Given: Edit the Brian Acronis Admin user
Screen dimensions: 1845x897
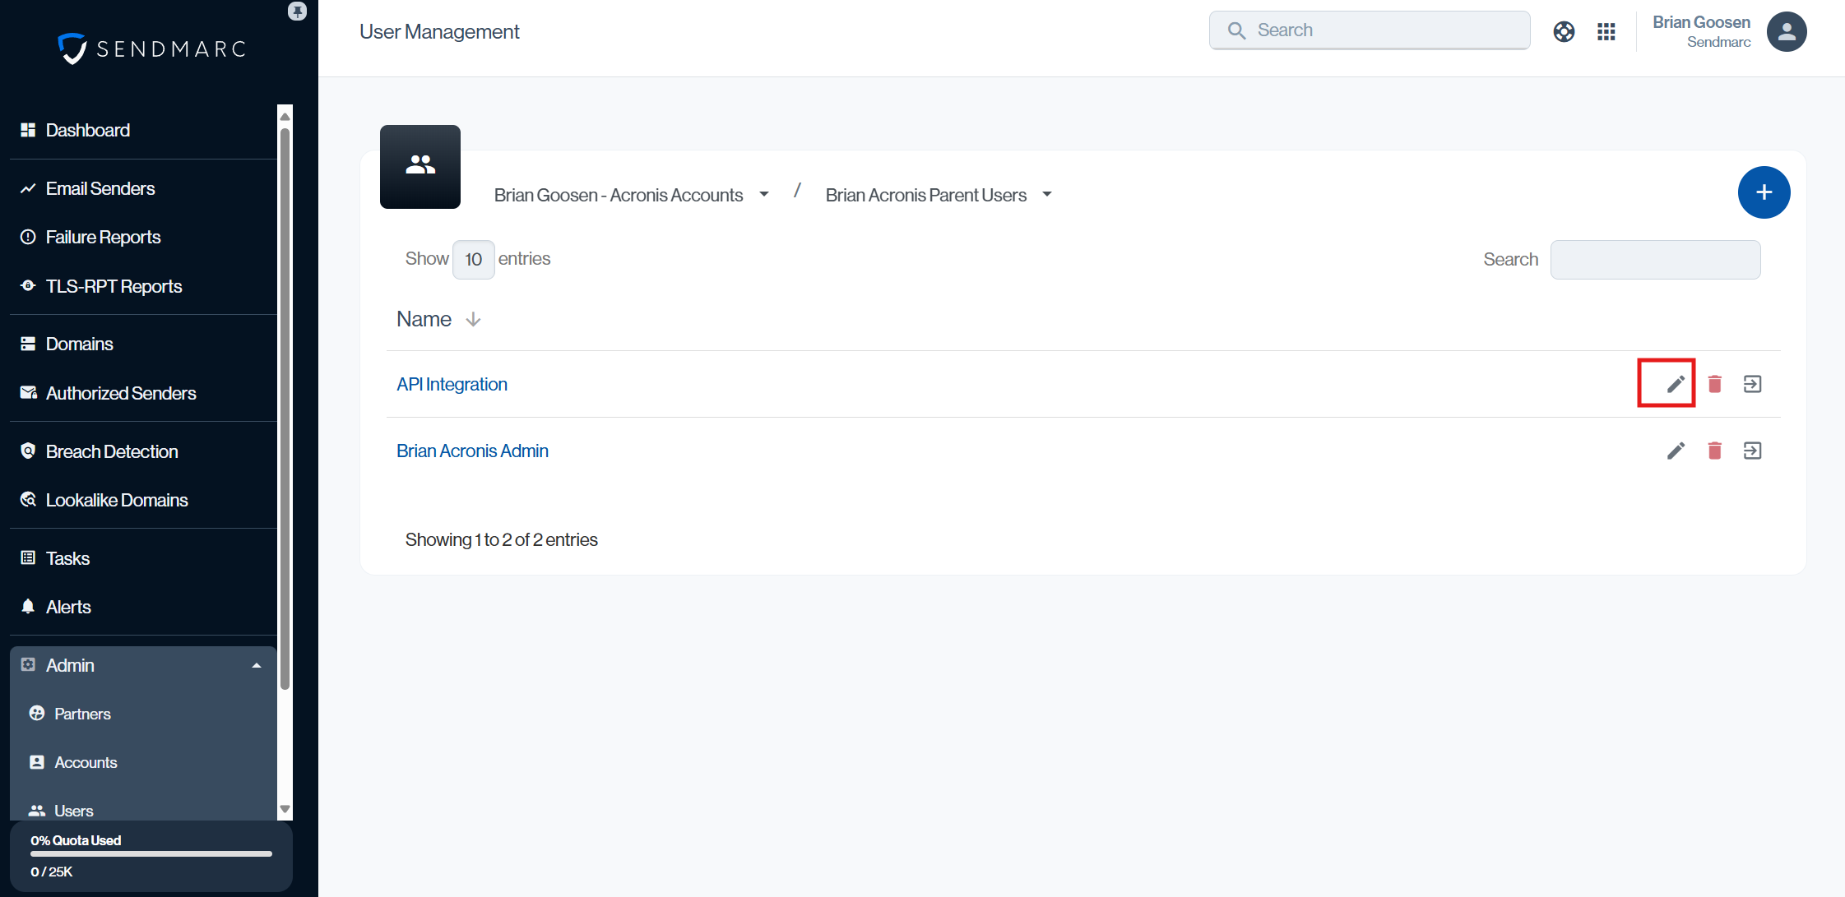Looking at the screenshot, I should pos(1676,451).
